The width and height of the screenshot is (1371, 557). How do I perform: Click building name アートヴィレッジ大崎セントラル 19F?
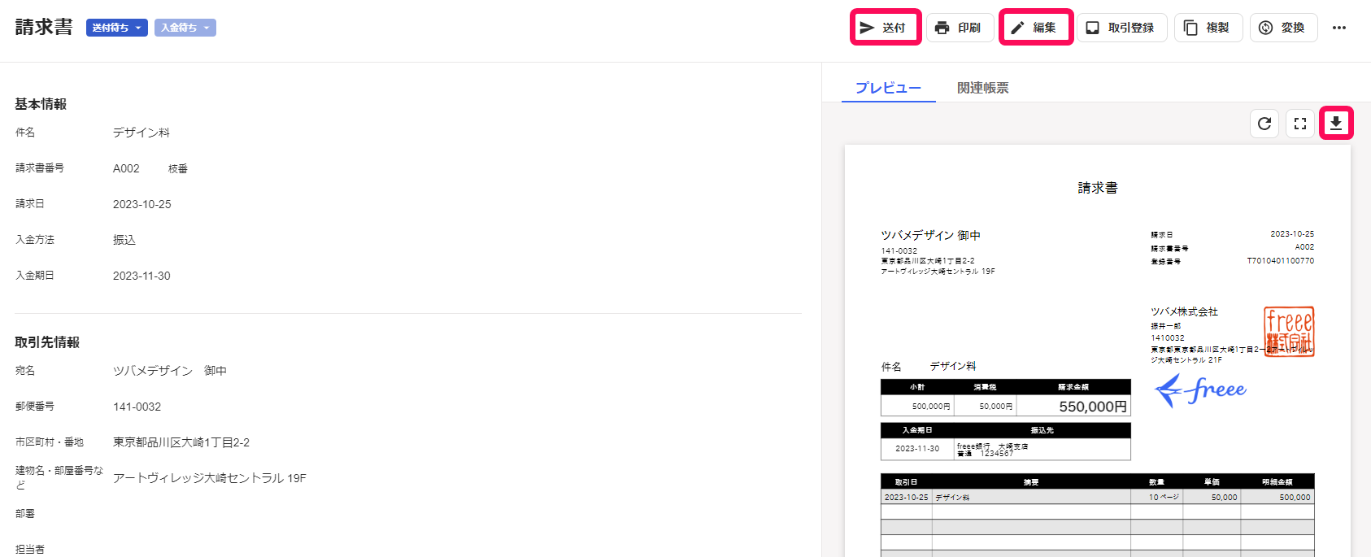[210, 478]
